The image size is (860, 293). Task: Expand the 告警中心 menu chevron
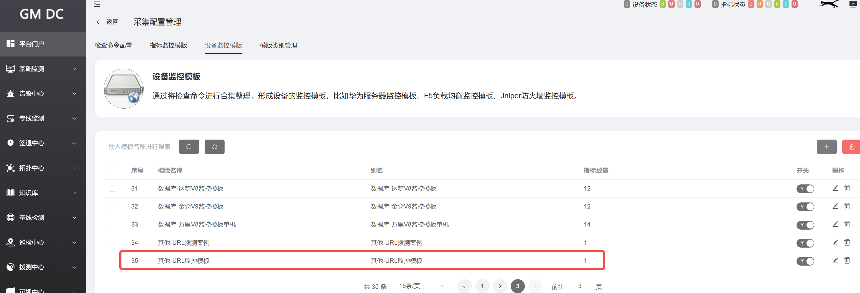pyautogui.click(x=75, y=93)
